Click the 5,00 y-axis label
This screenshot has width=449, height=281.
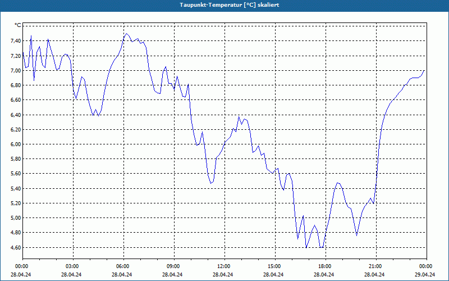point(16,218)
